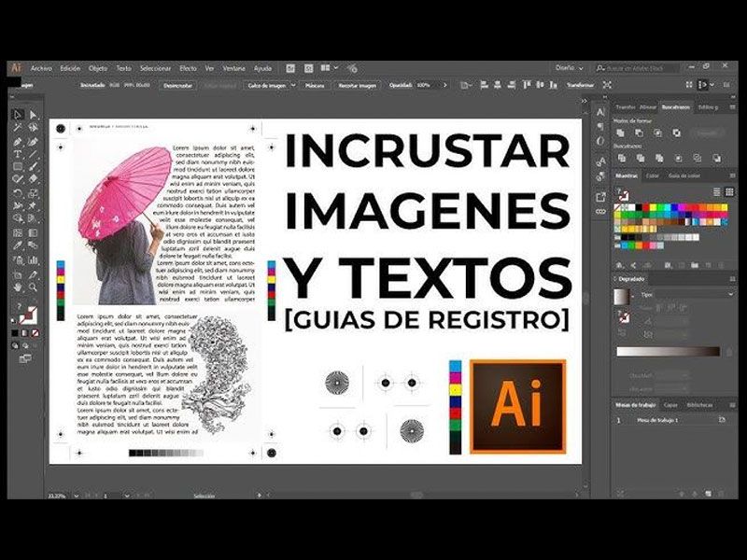Viewport: 747px width, 560px height.
Task: Choose the Magic Wand tool
Action: pos(18,127)
